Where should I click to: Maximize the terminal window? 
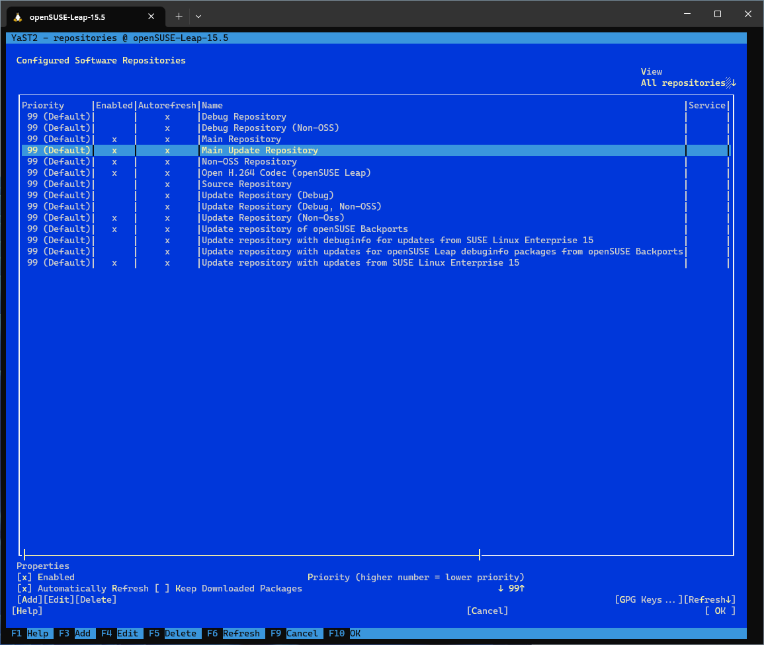(x=717, y=14)
